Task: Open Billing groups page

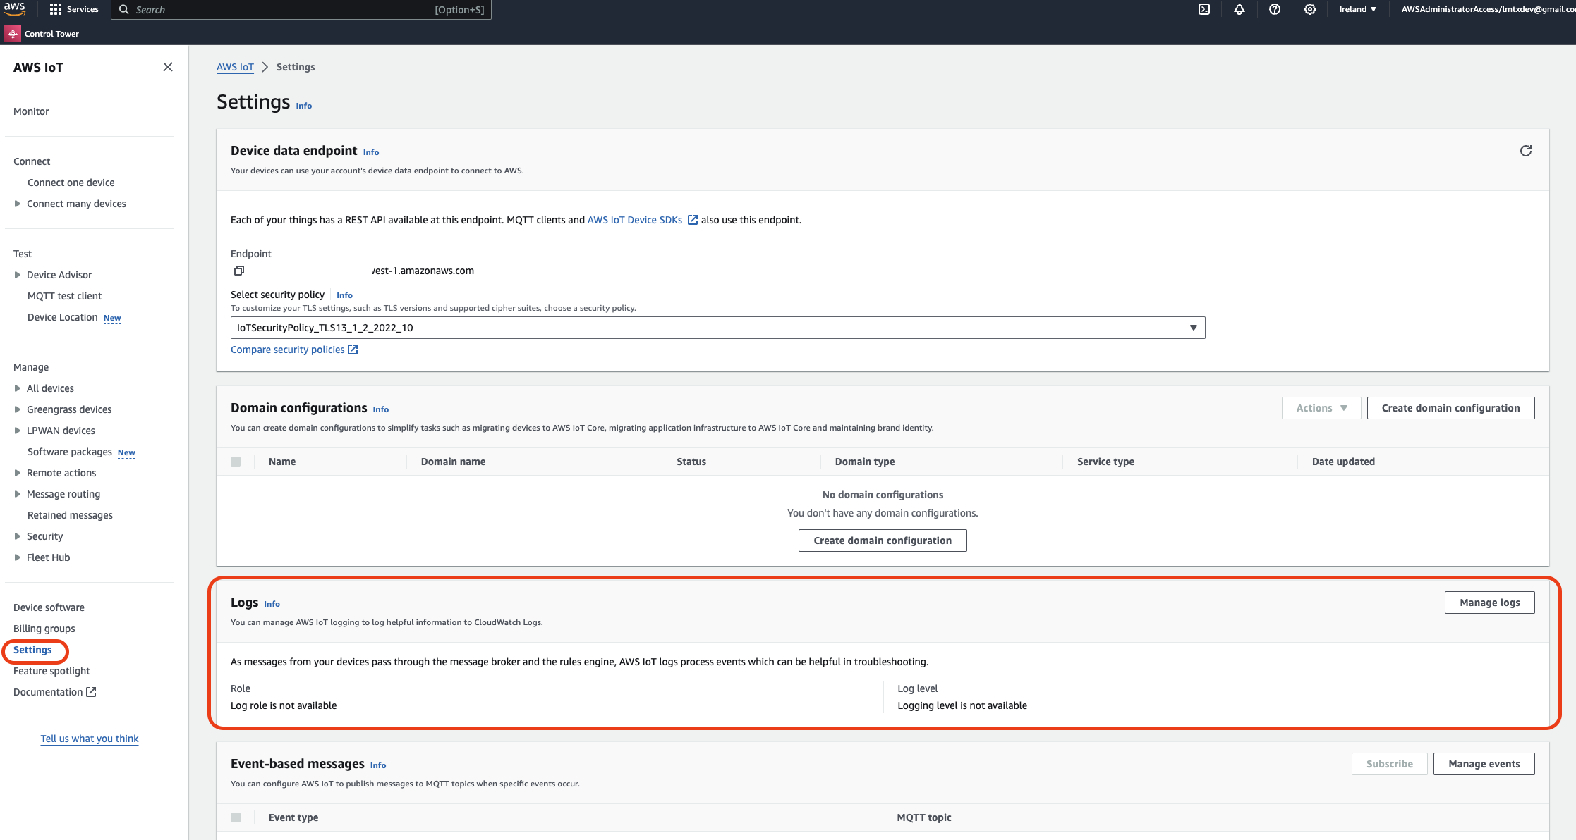Action: [x=44, y=629]
